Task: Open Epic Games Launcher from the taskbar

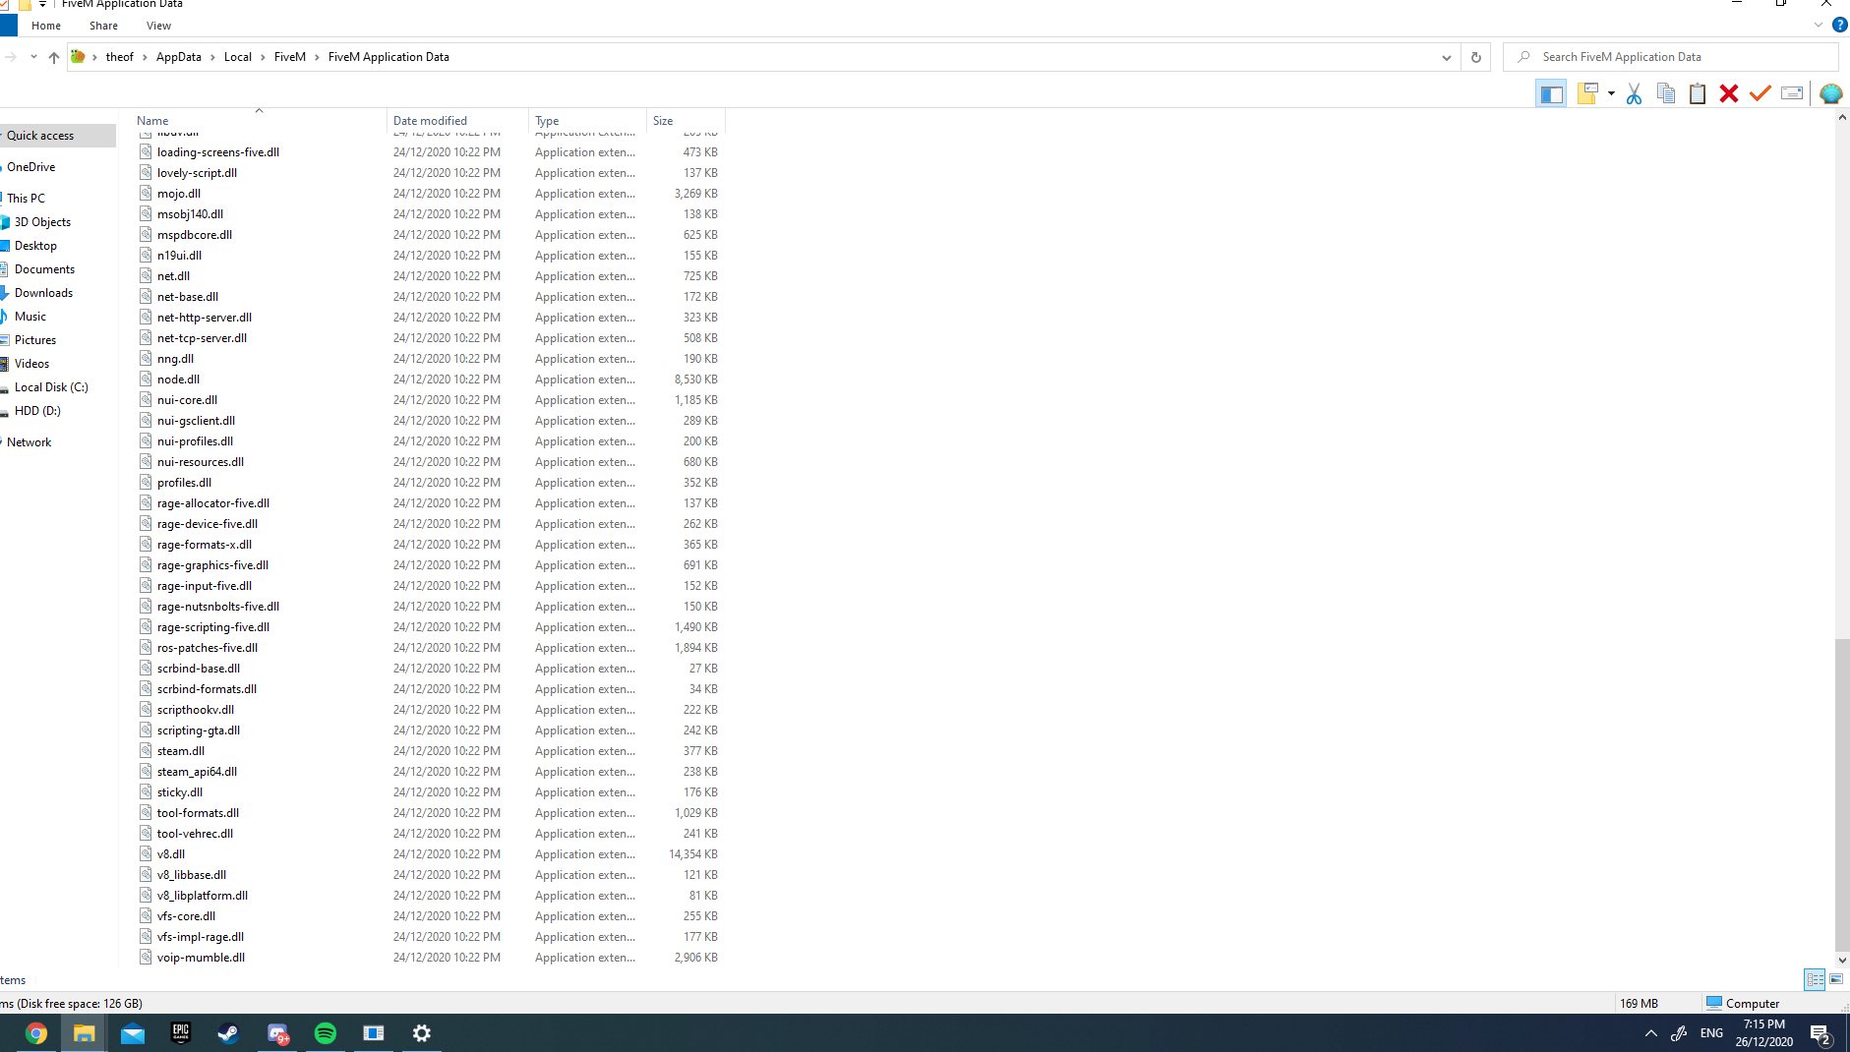Action: click(180, 1033)
